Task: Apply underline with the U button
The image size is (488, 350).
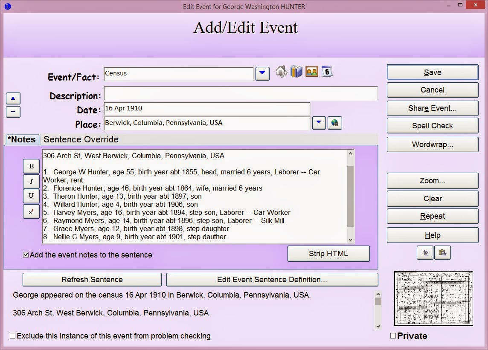Action: 32,196
